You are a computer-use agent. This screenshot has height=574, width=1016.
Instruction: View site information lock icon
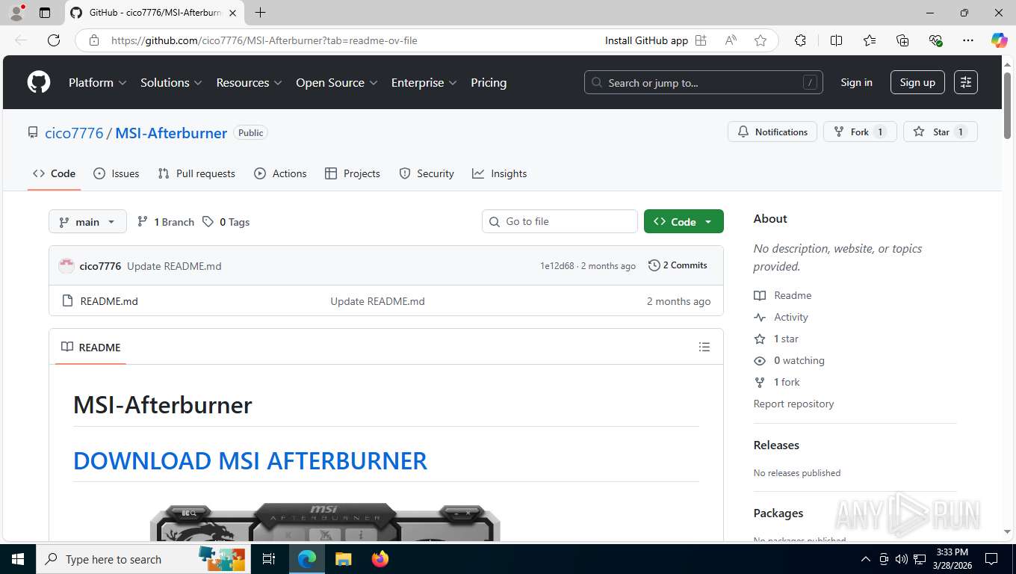[94, 40]
